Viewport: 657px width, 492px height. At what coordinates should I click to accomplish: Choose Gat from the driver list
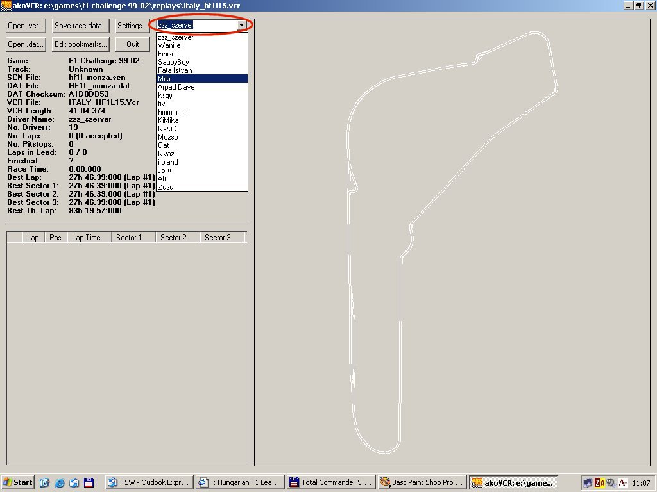pyautogui.click(x=202, y=145)
